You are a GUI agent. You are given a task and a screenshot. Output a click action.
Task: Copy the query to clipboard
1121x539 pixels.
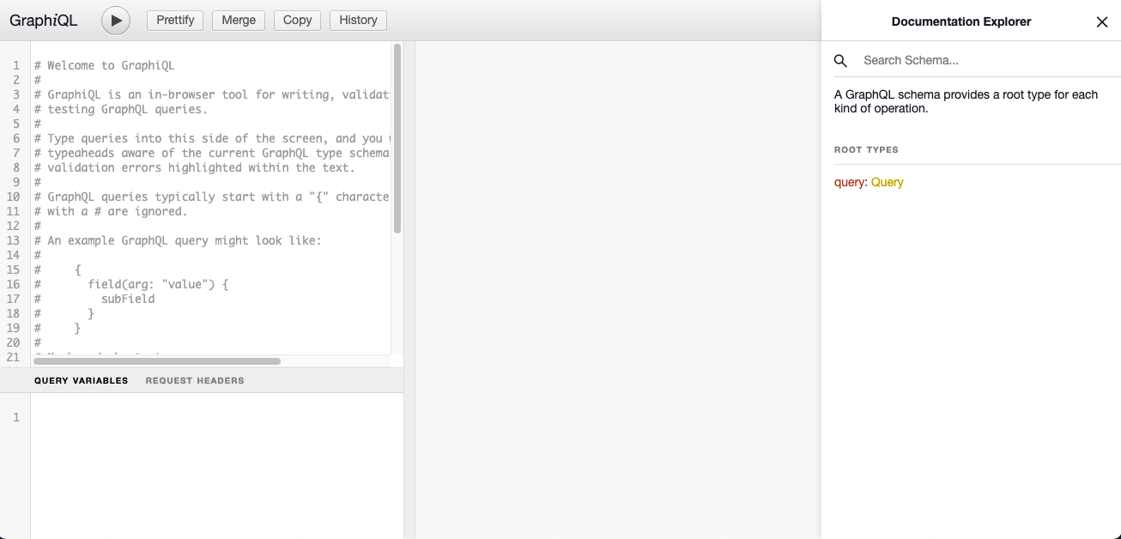click(297, 20)
